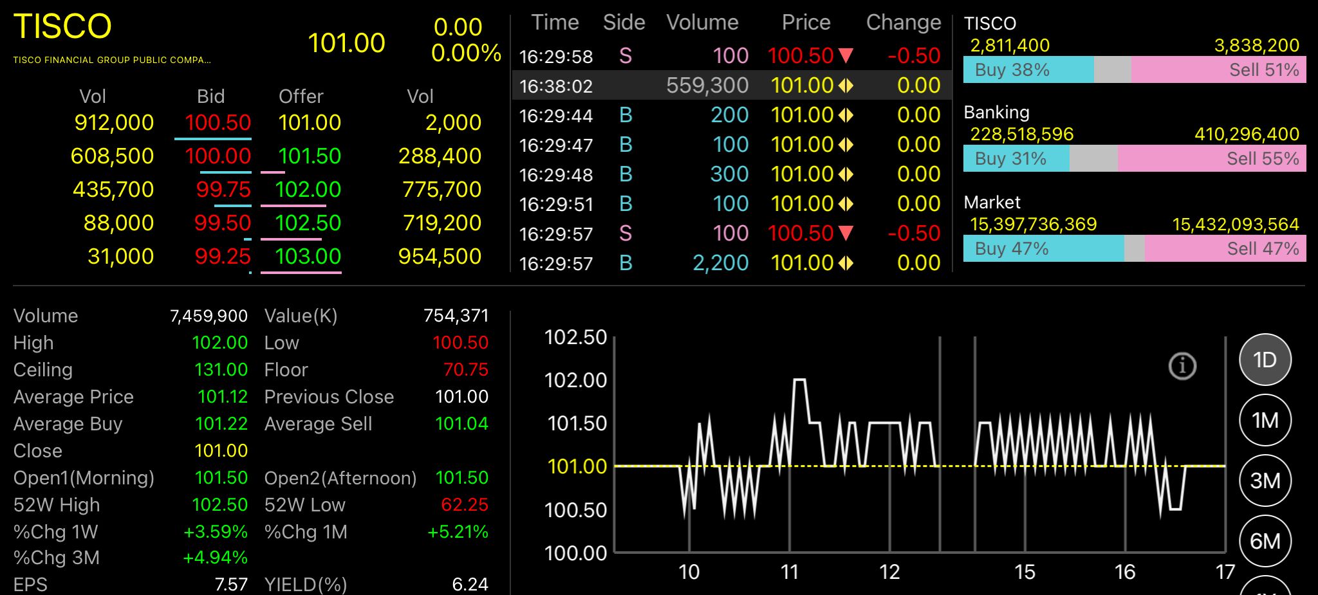Select bid price 99.50
This screenshot has height=595, width=1318.
click(x=223, y=223)
